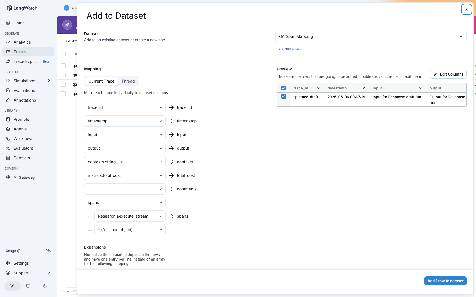
Task: Click the Usage progress bar
Action: pos(28,256)
